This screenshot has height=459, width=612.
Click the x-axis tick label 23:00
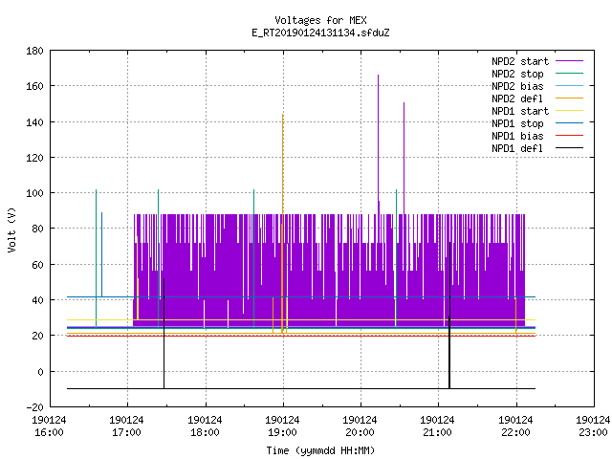(x=593, y=433)
